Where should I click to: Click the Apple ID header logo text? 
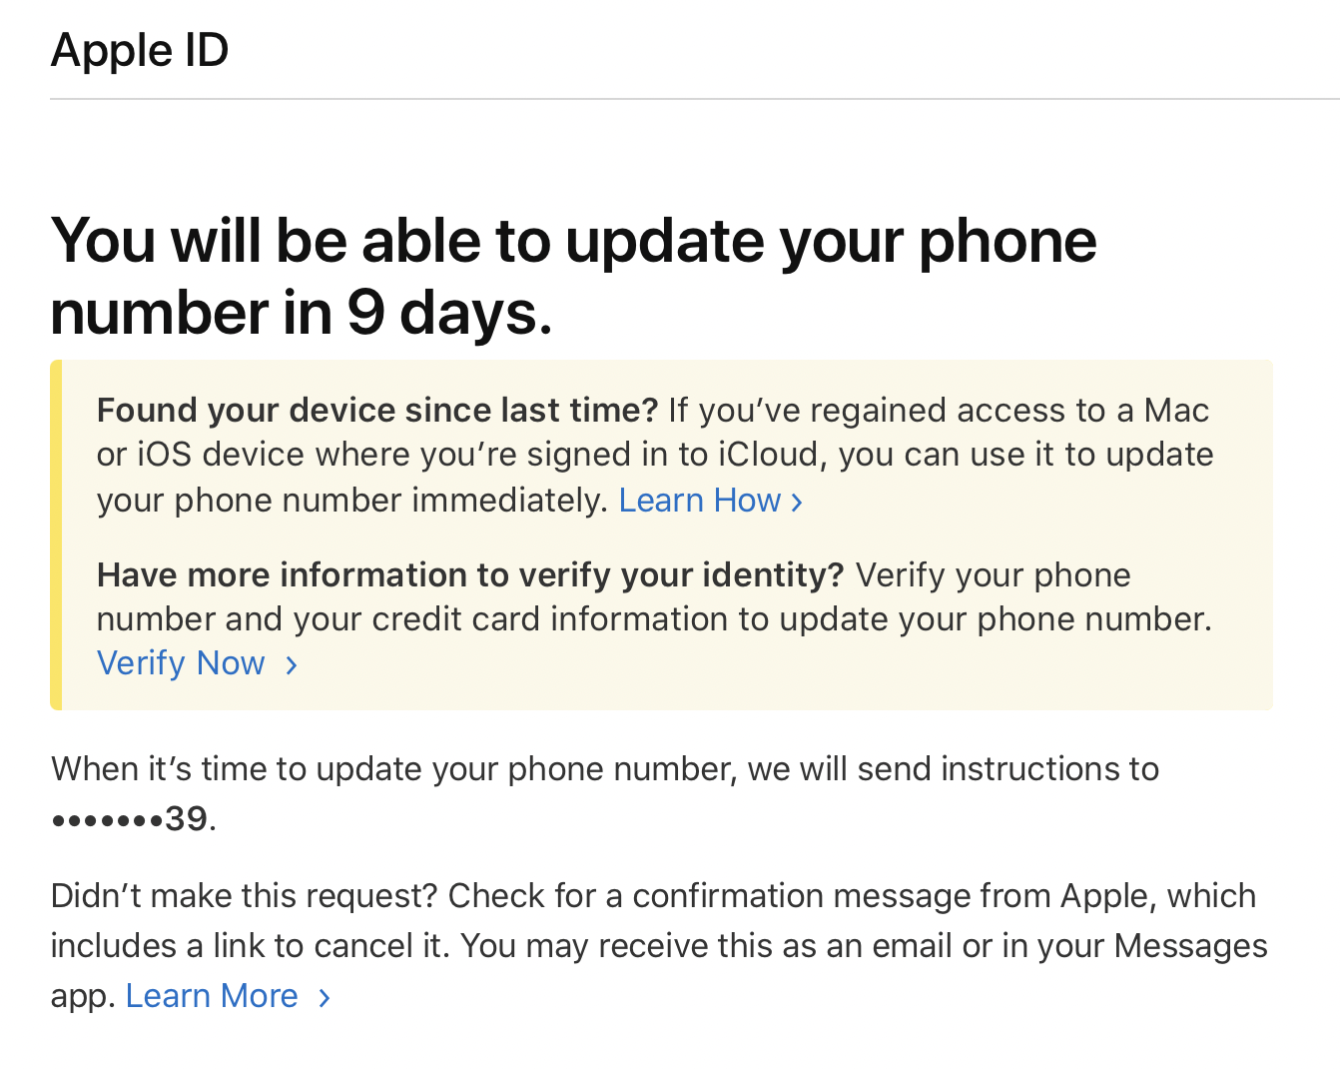coord(139,49)
